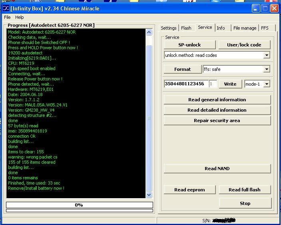
Task: Close the Infinity Box window
Action: (274, 8)
